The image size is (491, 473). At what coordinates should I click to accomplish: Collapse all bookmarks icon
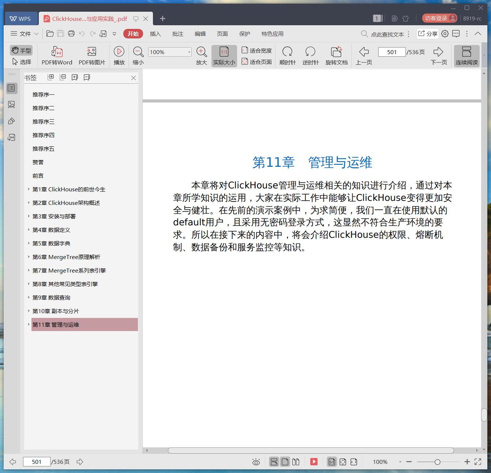pyautogui.click(x=63, y=77)
